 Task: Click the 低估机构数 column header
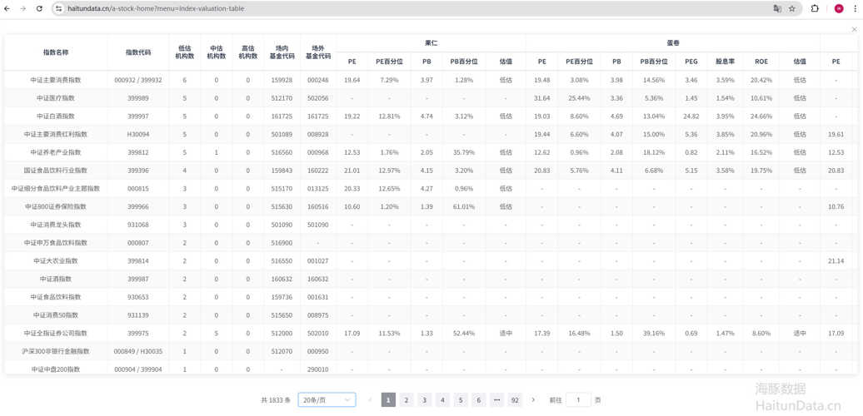184,52
